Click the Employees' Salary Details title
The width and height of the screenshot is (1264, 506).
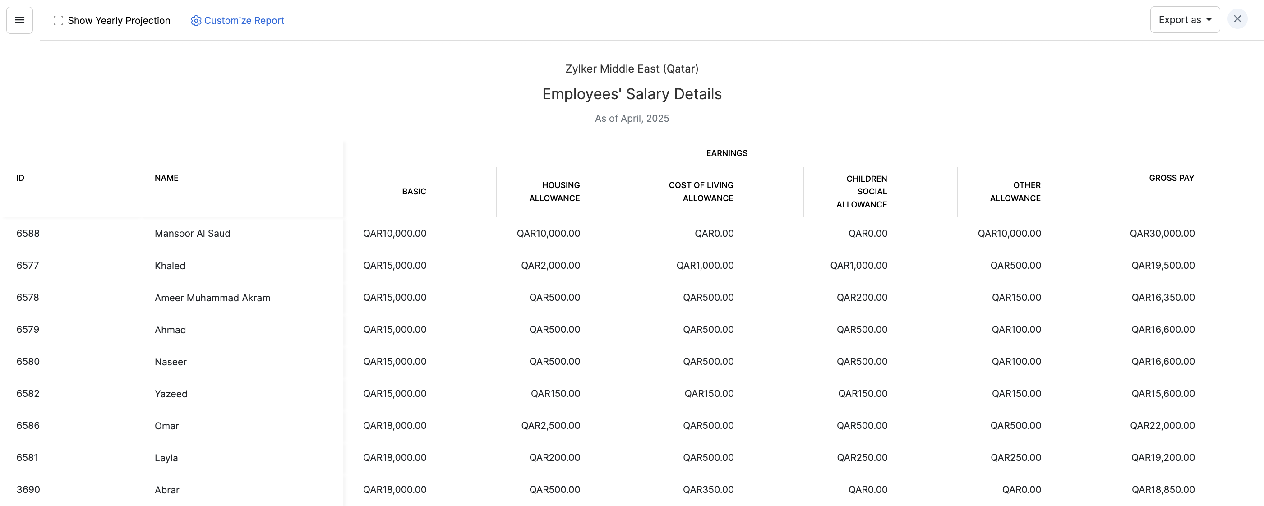(632, 94)
